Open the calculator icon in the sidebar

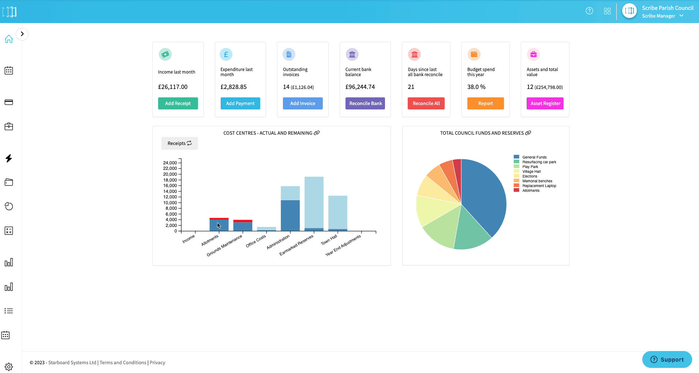click(x=9, y=231)
